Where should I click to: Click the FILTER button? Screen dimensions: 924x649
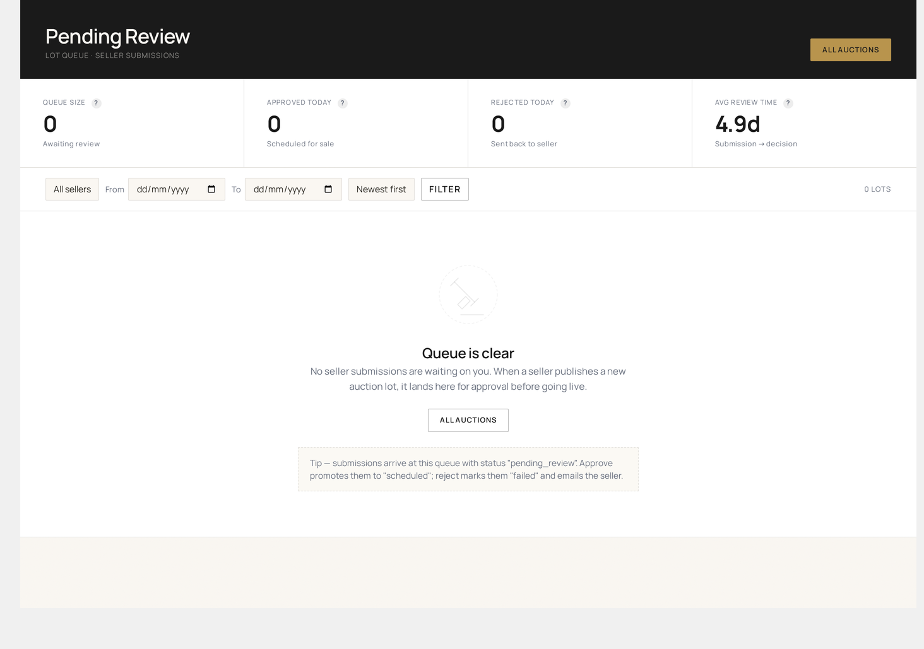pos(445,189)
